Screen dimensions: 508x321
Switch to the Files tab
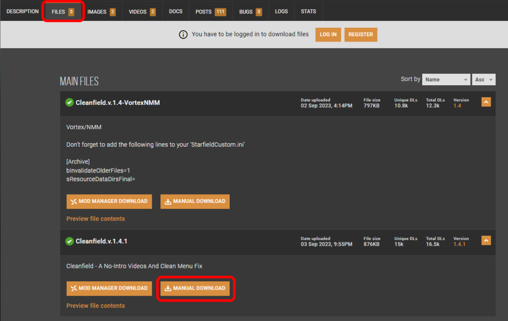tap(63, 12)
